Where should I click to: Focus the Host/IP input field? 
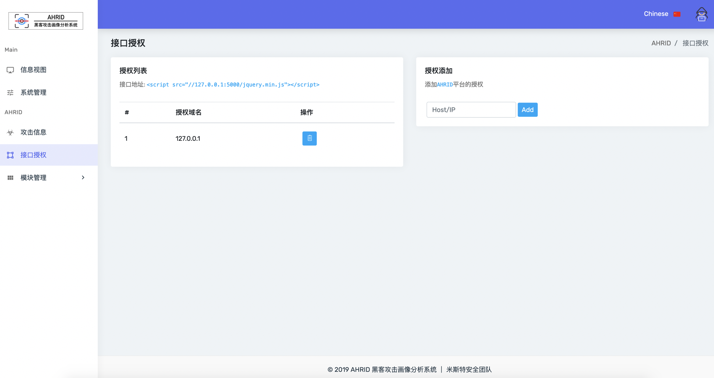pos(471,110)
